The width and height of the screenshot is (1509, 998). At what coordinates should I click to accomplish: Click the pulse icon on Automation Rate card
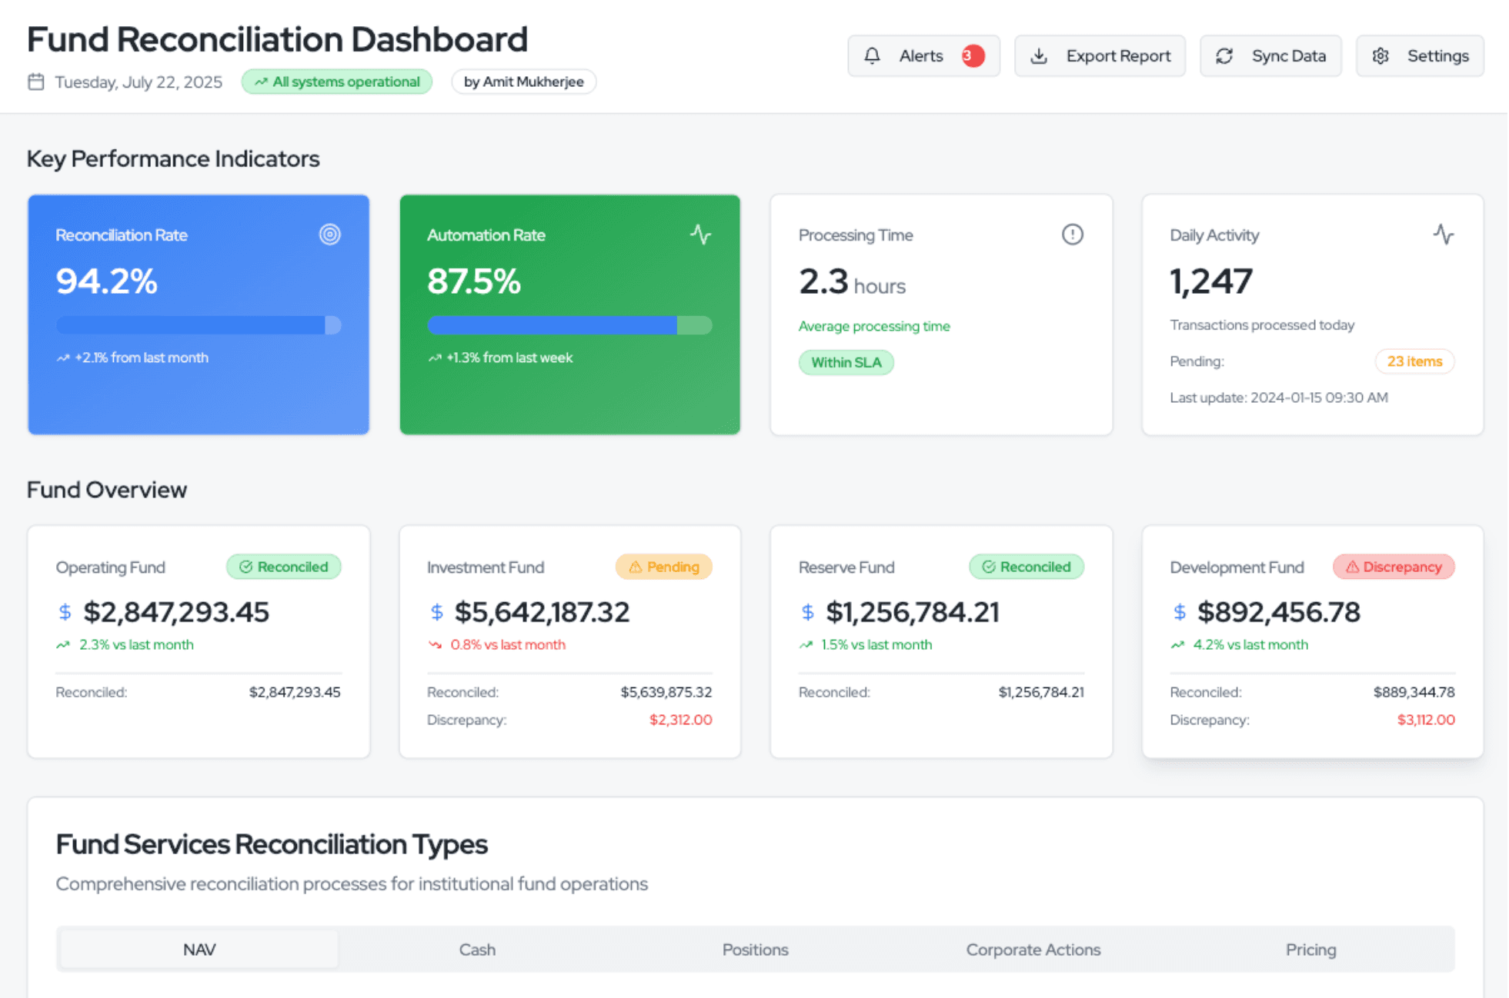coord(701,235)
